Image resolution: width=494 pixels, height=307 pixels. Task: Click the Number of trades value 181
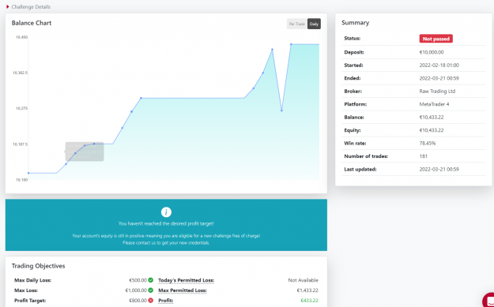point(424,156)
